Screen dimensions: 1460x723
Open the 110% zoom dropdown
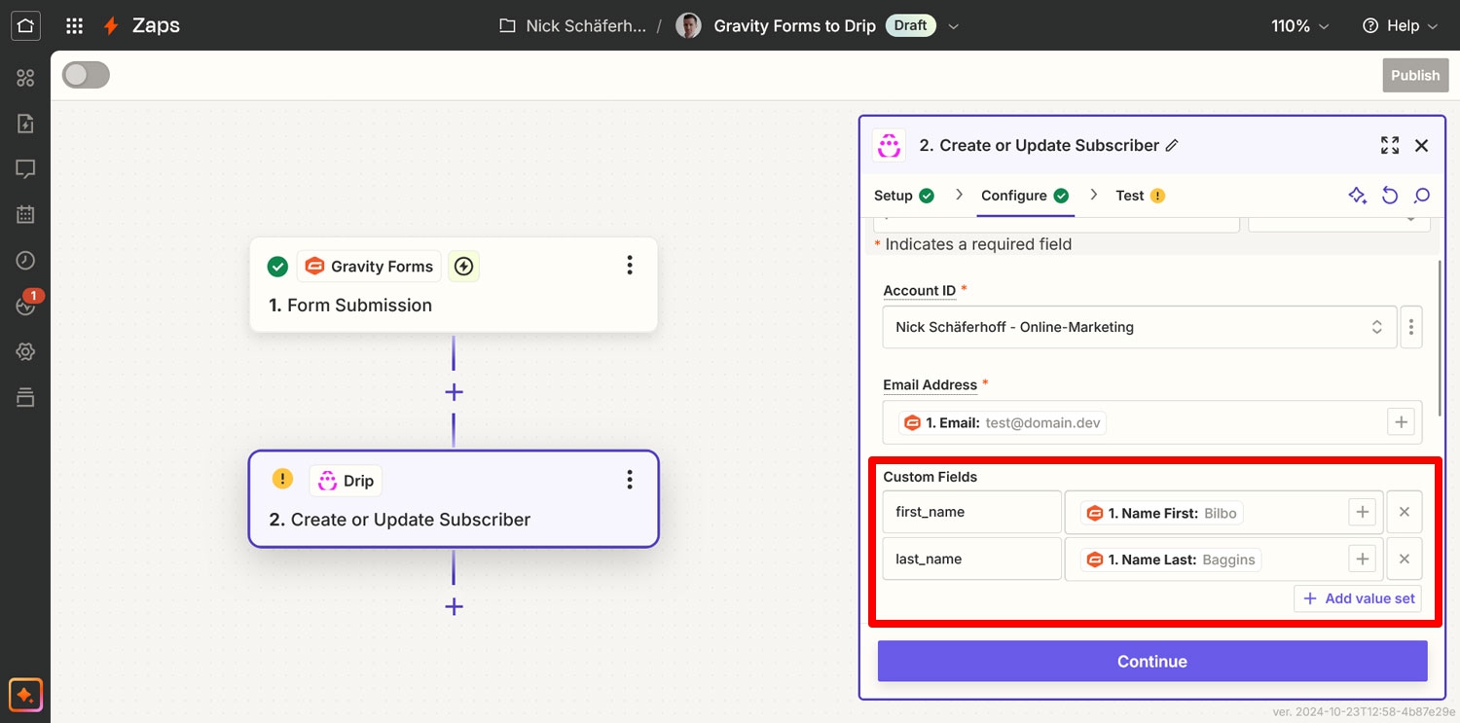coord(1299,26)
